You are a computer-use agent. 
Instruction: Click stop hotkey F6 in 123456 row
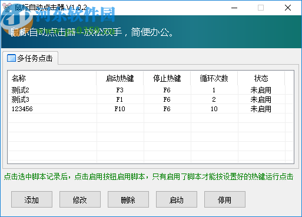point(167,109)
